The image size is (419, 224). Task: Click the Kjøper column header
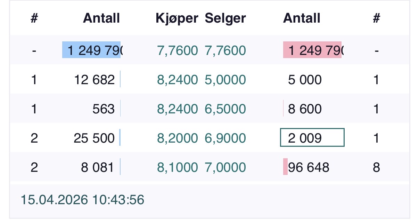click(x=177, y=18)
